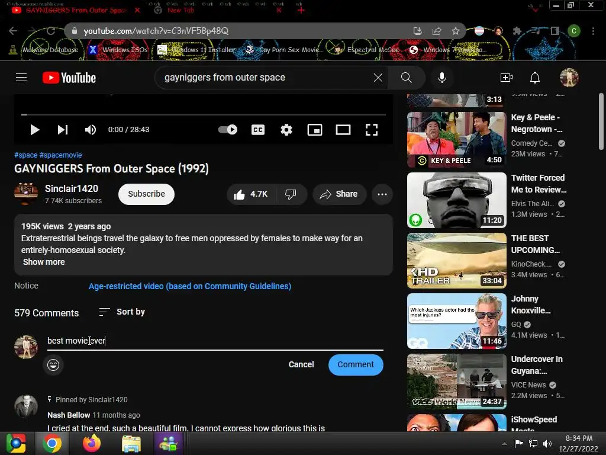Open the Key & Peele video thumbnail
Viewport: 606px width, 455px height.
point(456,140)
